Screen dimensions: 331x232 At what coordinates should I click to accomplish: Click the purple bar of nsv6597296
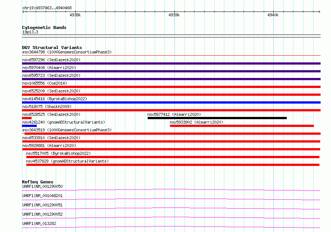tap(171, 63)
